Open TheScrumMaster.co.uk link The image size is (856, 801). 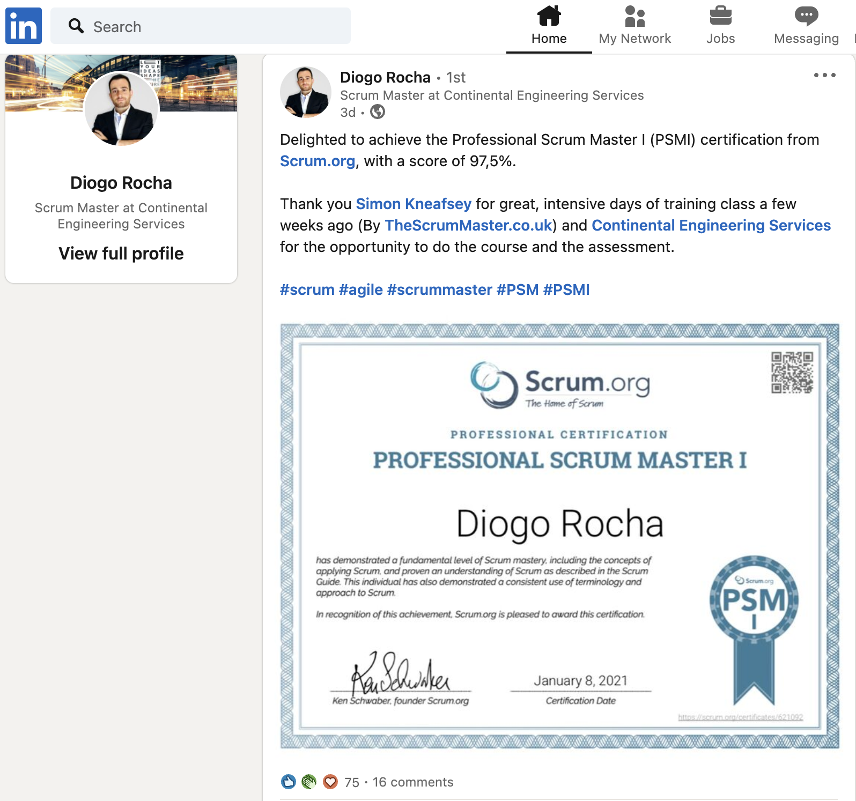(x=468, y=225)
